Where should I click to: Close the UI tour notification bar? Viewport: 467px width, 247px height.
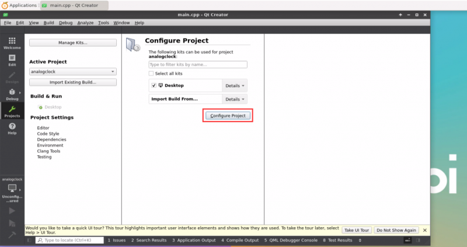click(x=424, y=230)
